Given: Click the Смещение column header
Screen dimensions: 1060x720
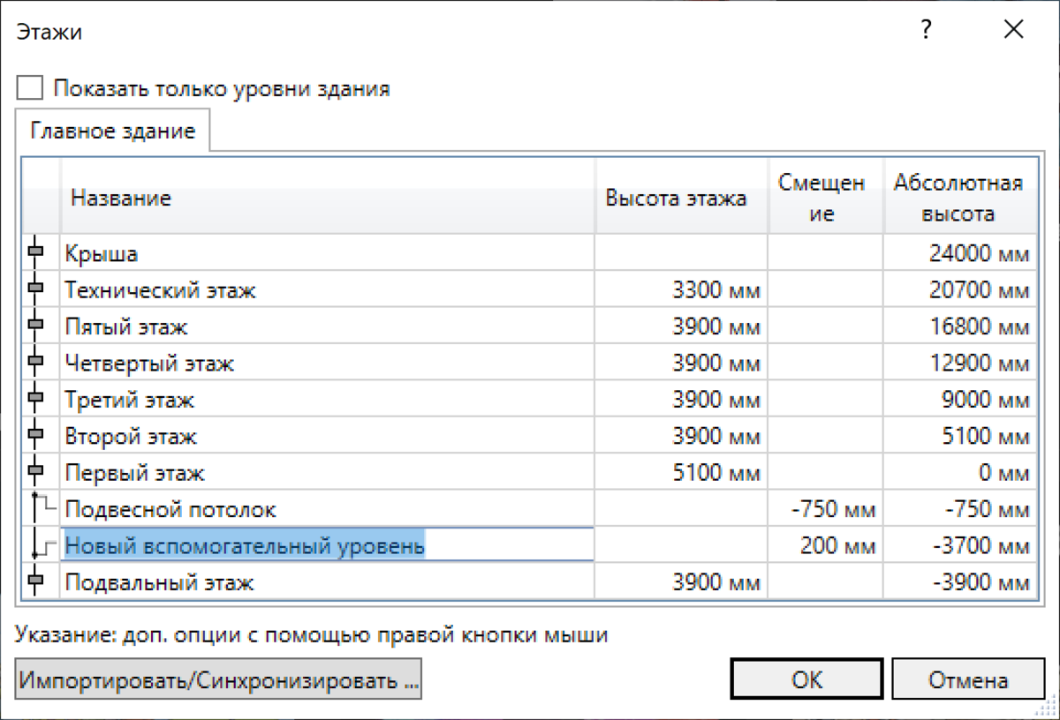Looking at the screenshot, I should 826,198.
